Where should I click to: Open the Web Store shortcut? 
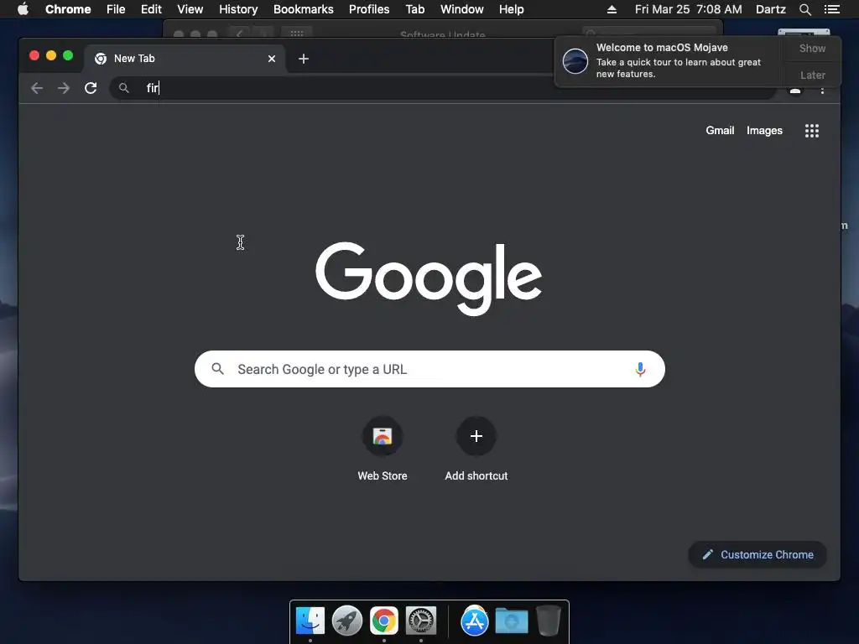coord(383,449)
